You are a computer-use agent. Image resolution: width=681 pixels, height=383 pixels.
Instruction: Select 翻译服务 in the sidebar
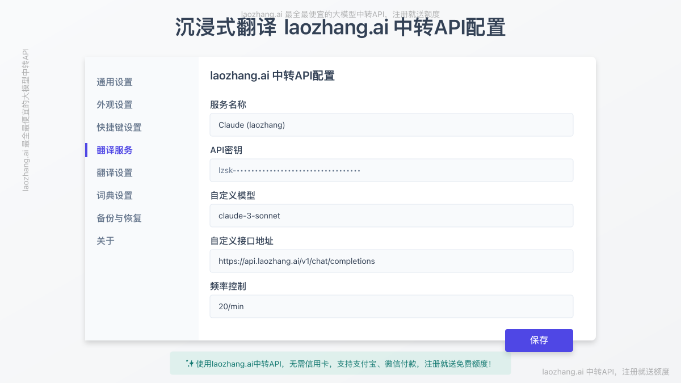pos(115,150)
